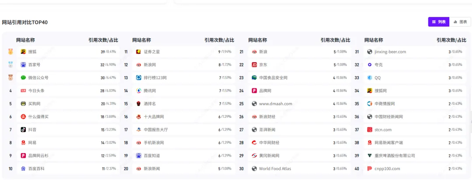This screenshot has width=472, height=180.
Task: Open the World Food Atlas entry
Action: [x=275, y=169]
